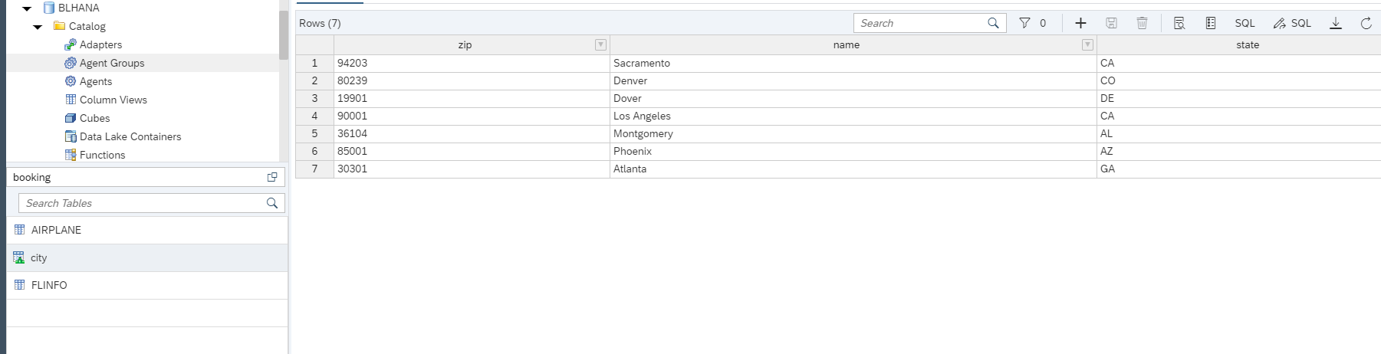Select the Column Views tree item

point(113,100)
